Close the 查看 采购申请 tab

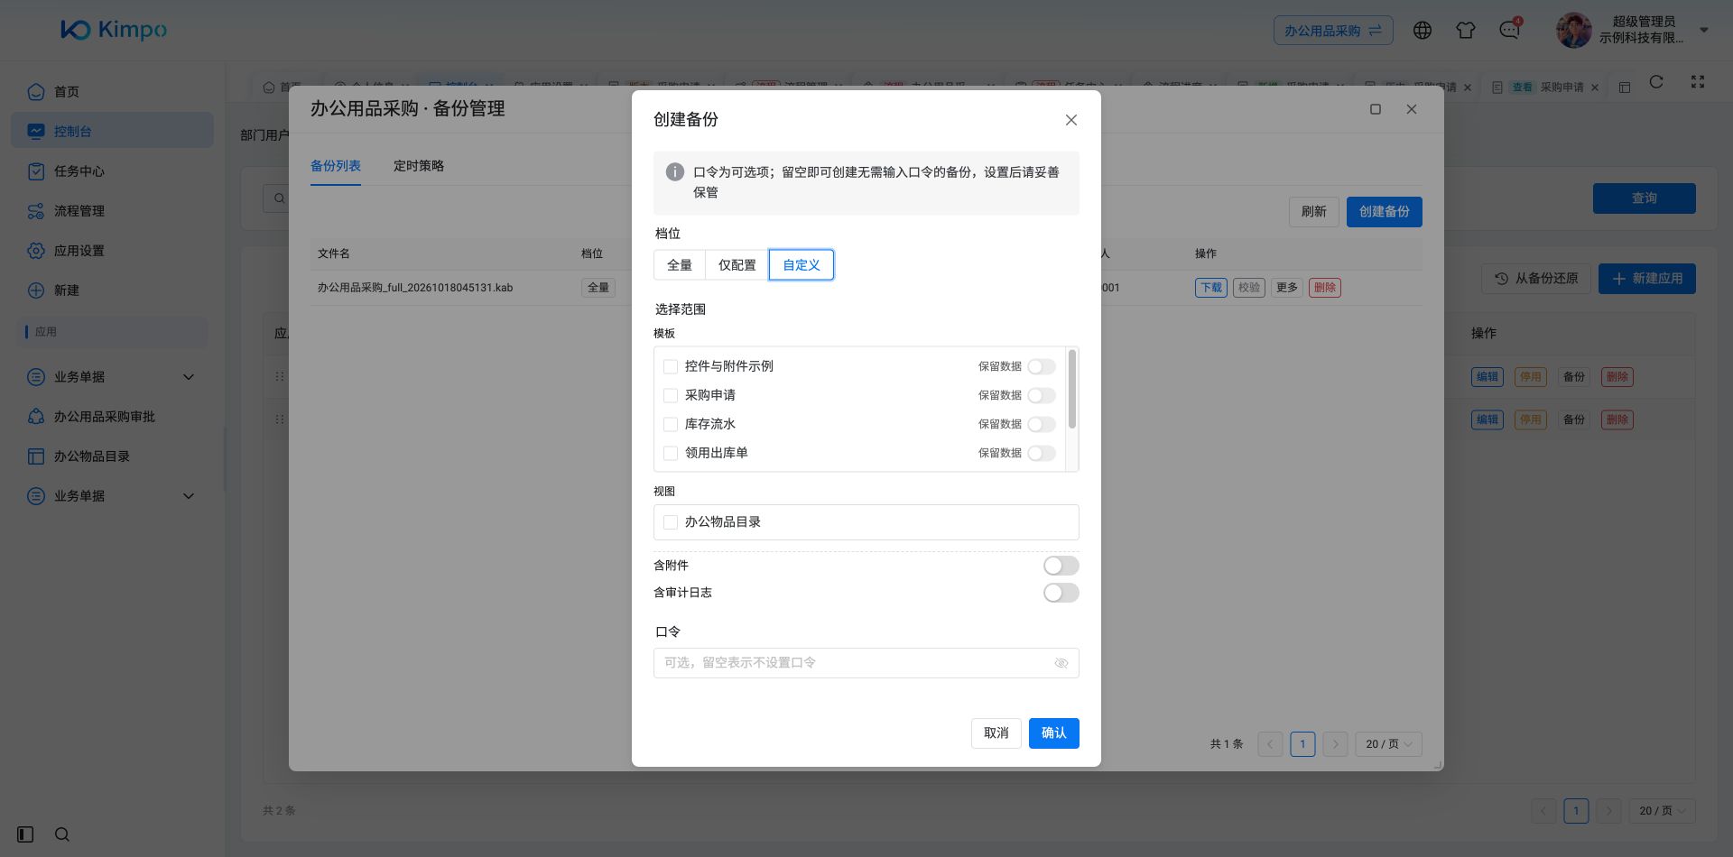[1595, 88]
